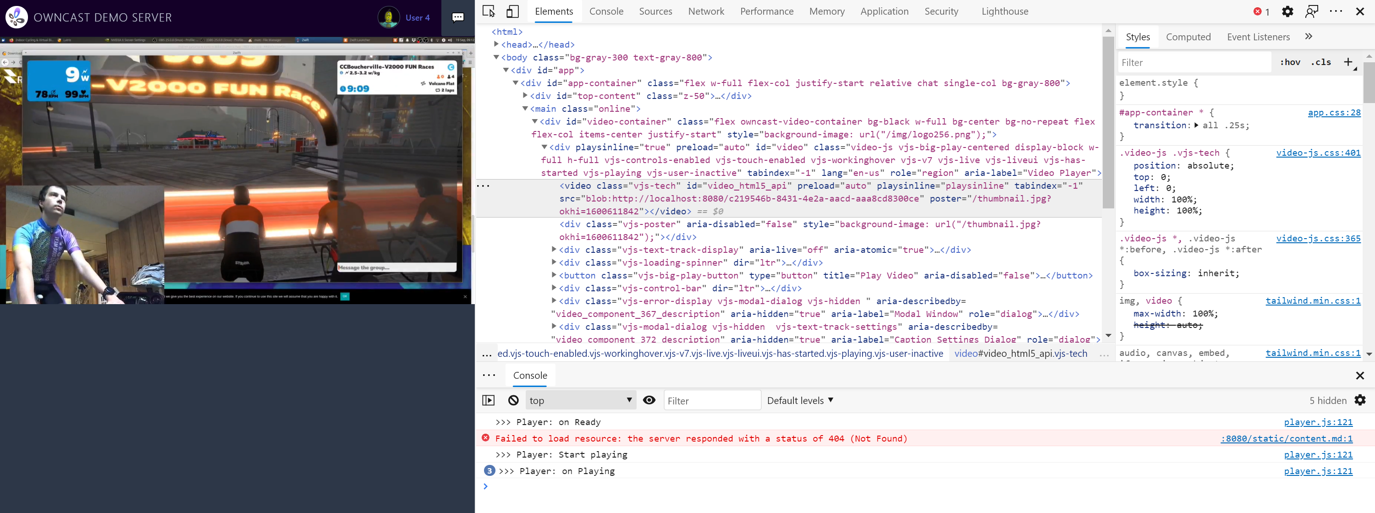Create a live expression with the eye icon
The image size is (1375, 513).
[x=649, y=400]
